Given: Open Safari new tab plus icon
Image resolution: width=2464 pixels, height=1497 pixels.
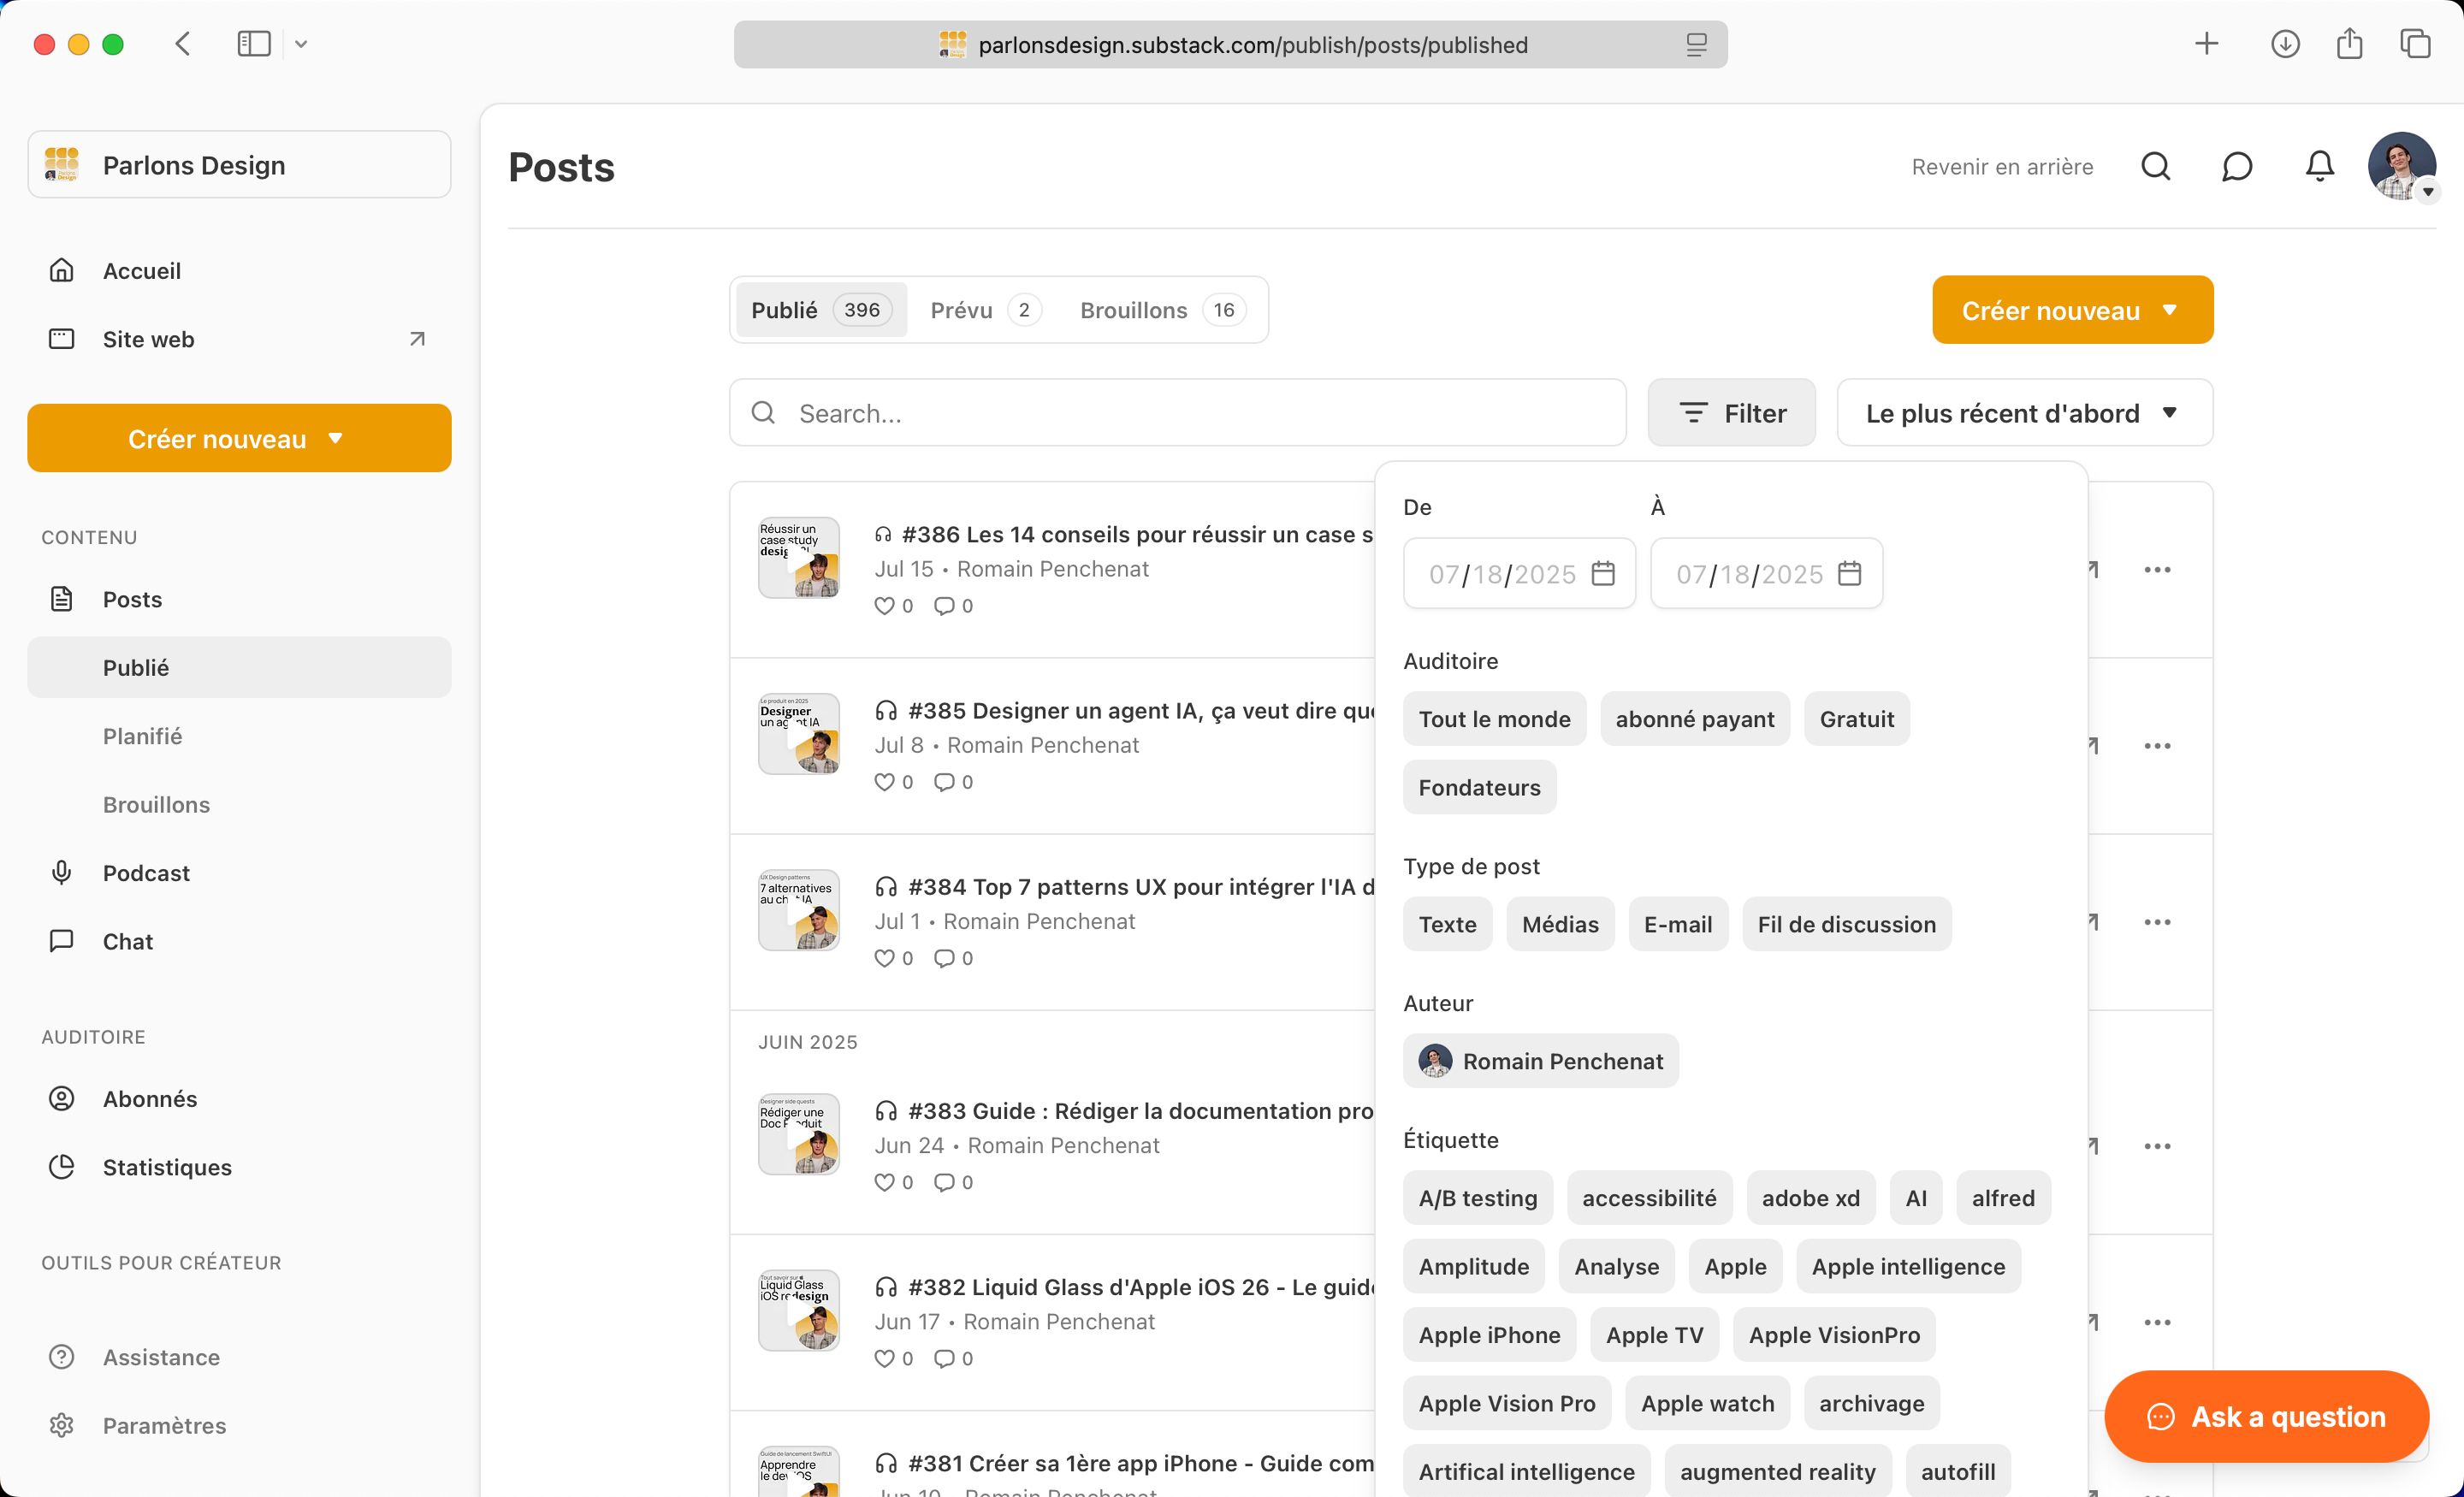Looking at the screenshot, I should 2206,44.
